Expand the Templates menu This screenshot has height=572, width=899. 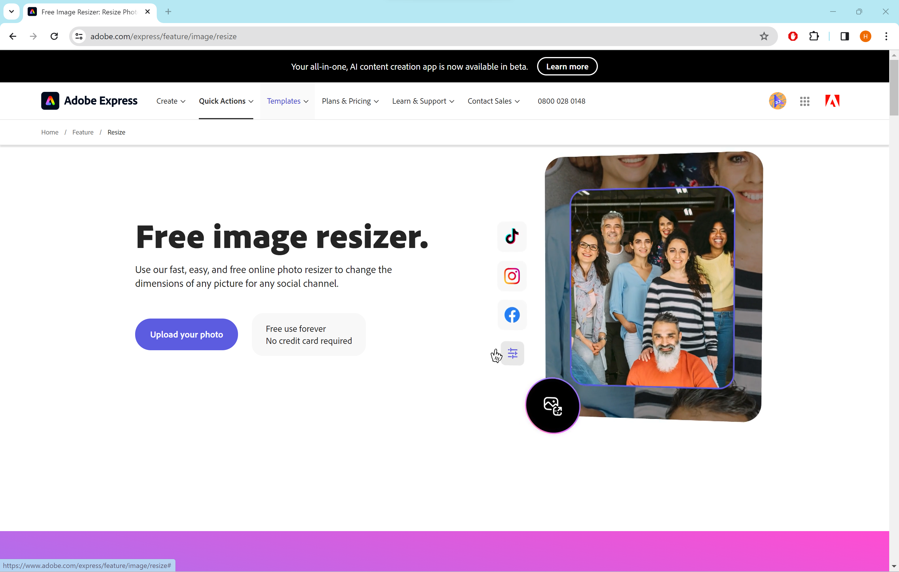tap(288, 101)
